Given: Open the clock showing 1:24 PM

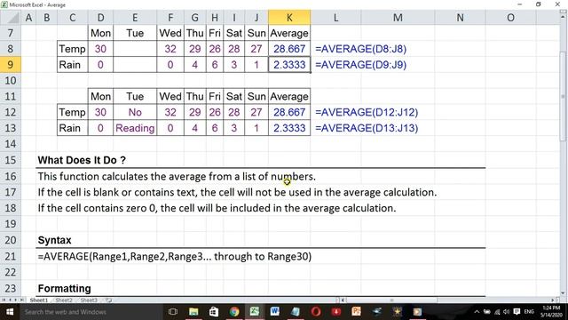Looking at the screenshot, I should [551, 312].
